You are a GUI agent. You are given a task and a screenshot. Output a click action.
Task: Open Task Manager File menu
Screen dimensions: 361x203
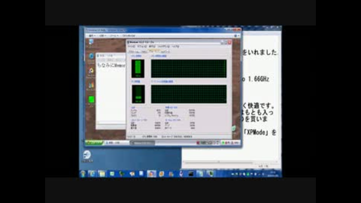tap(132, 47)
